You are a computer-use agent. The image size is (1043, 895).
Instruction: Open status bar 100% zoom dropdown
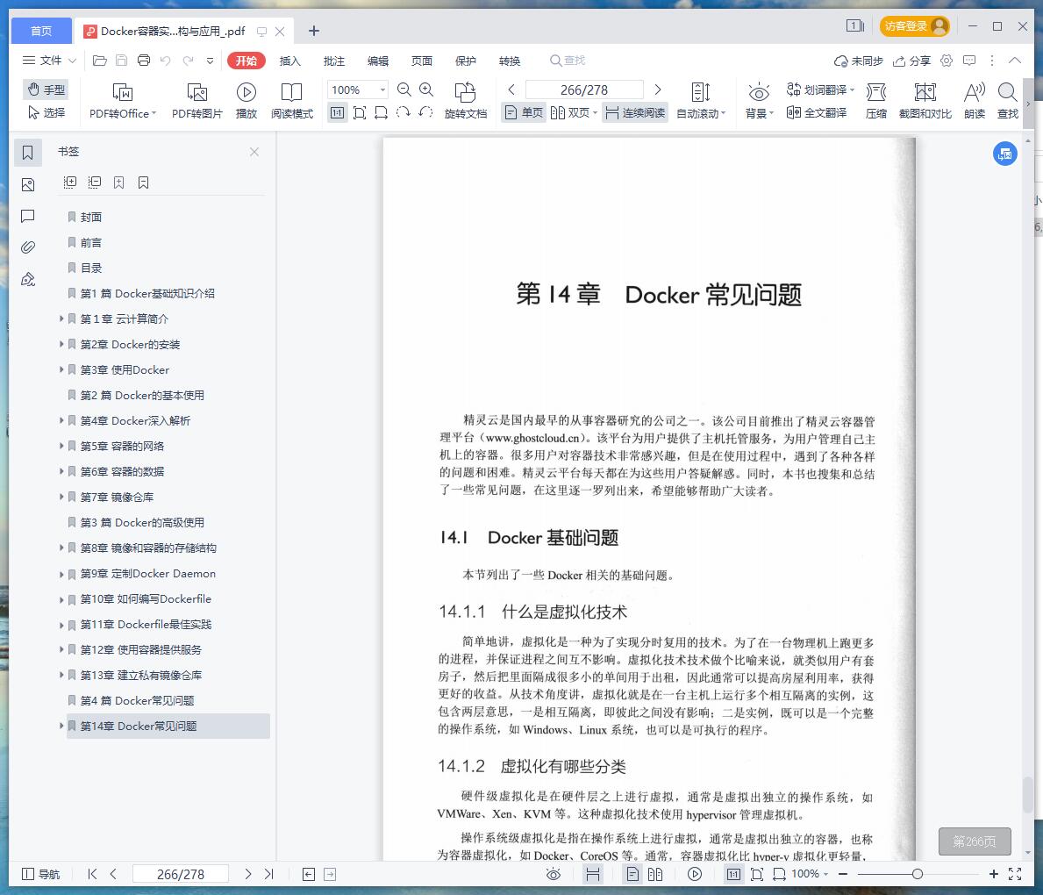click(809, 874)
